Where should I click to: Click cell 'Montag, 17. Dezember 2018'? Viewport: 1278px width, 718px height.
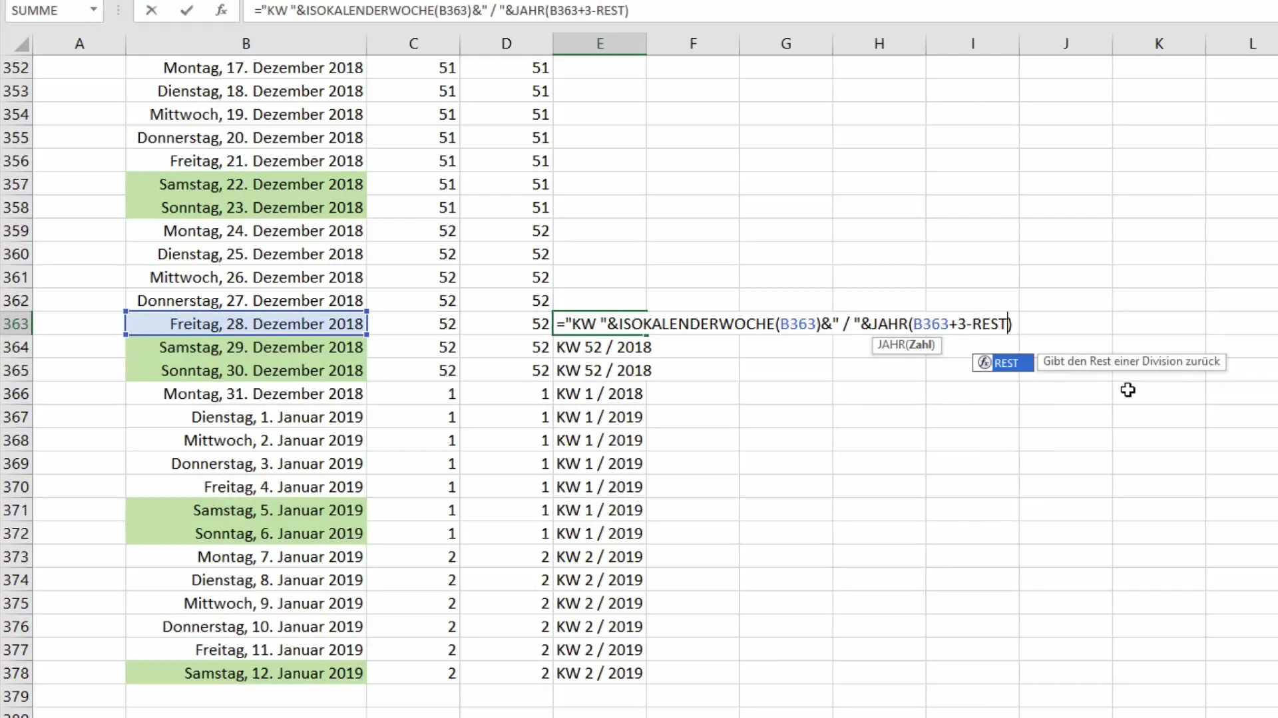(x=246, y=68)
